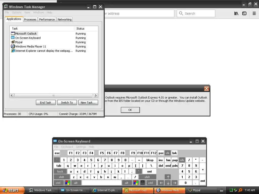The height and width of the screenshot is (194, 259).
Task: Click the Windows Media Player 11 task icon
Action: point(13,46)
